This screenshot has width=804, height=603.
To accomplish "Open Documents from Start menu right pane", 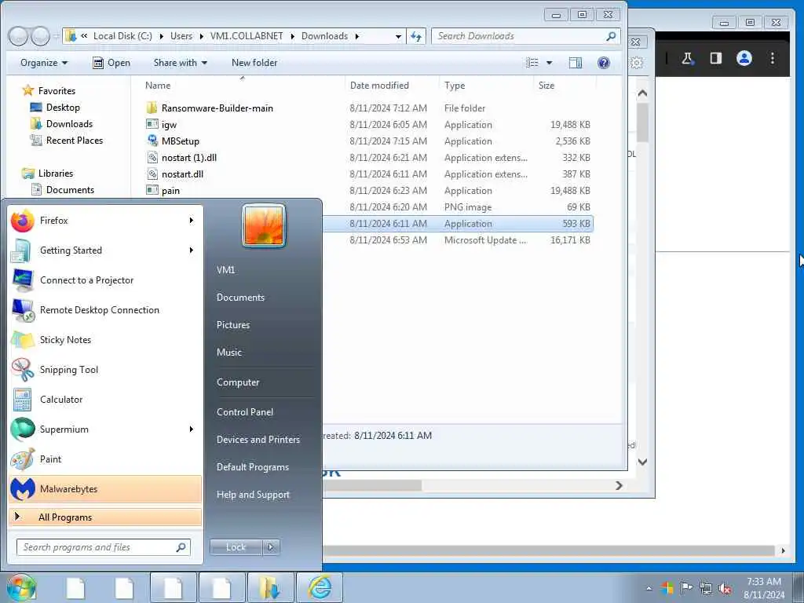I will [x=240, y=298].
